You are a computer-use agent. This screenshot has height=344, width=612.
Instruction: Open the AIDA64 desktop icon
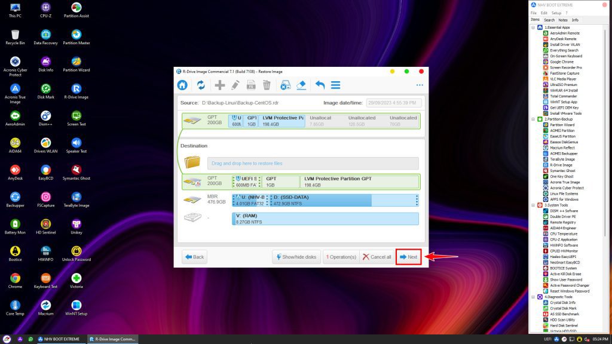(15, 145)
